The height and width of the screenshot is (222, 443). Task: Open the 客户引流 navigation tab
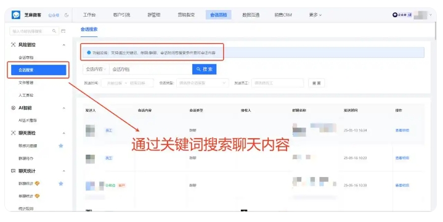coord(121,15)
